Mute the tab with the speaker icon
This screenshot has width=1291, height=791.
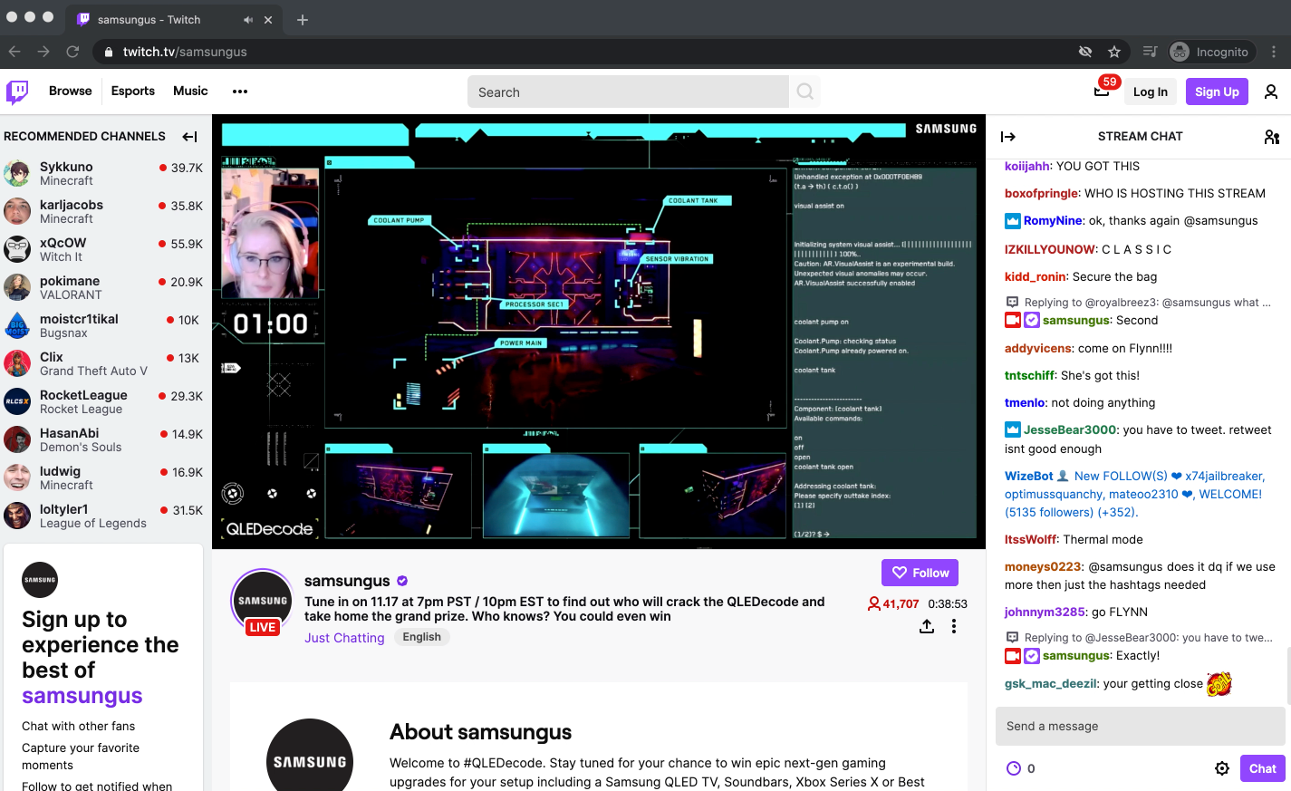pyautogui.click(x=248, y=20)
